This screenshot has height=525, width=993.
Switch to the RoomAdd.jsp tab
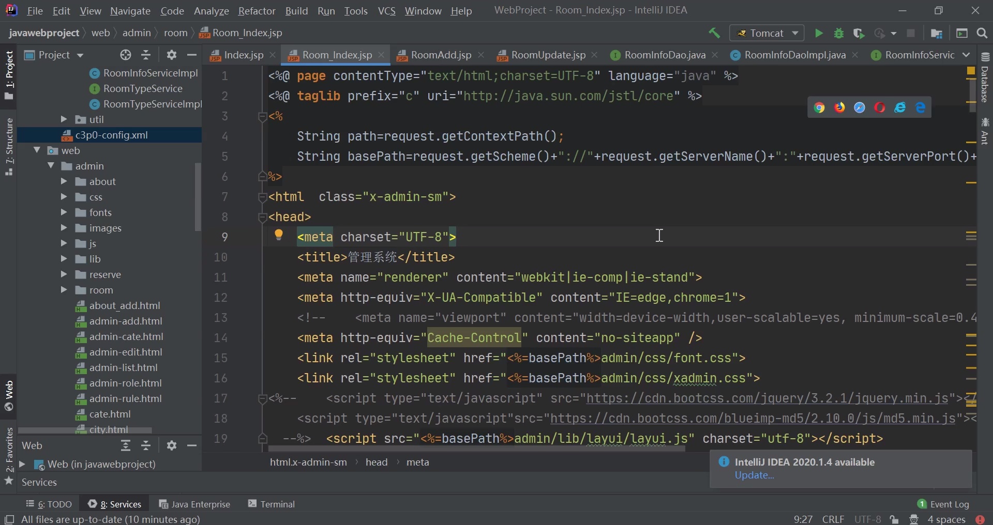(x=441, y=55)
